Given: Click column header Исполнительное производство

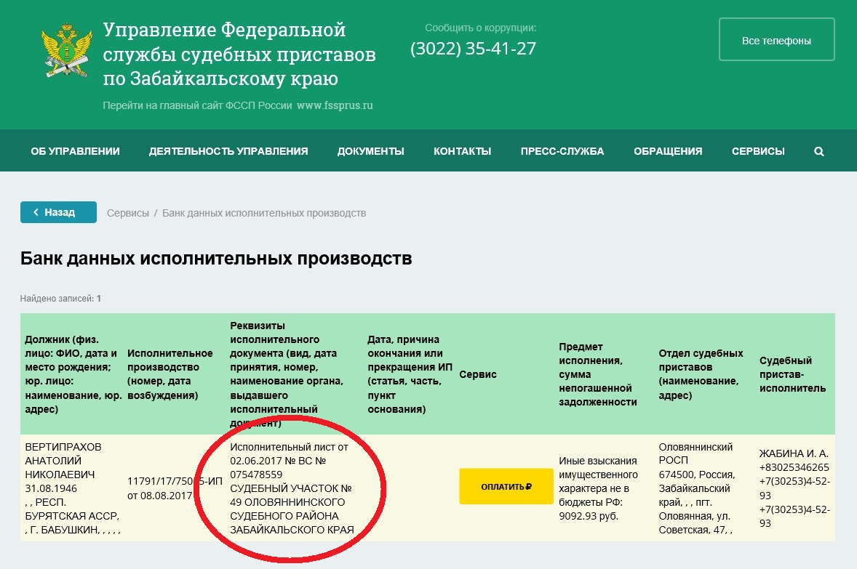Looking at the screenshot, I should (170, 374).
